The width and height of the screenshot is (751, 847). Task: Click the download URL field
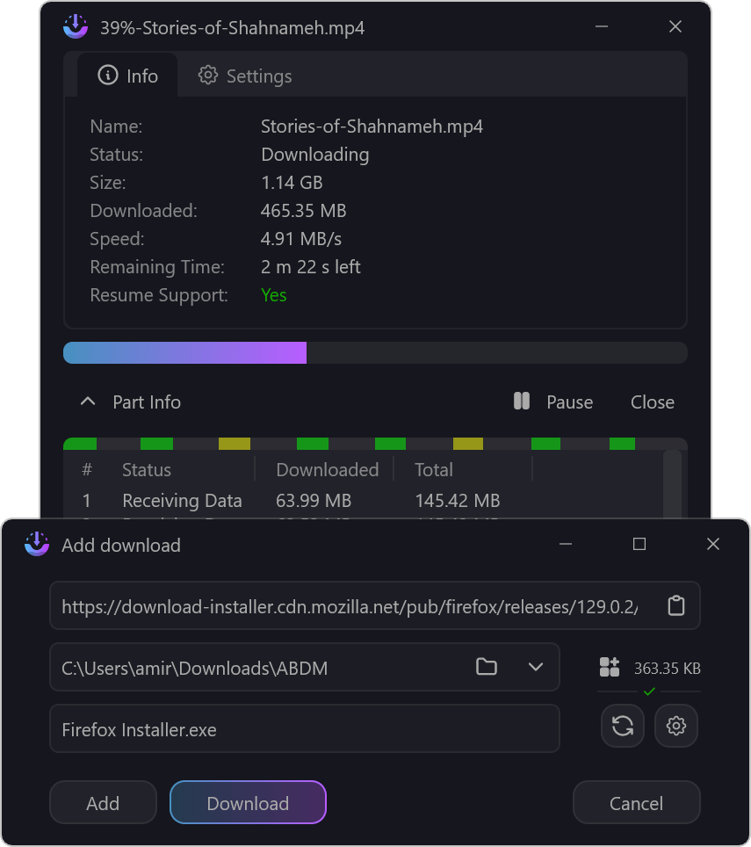pos(351,605)
